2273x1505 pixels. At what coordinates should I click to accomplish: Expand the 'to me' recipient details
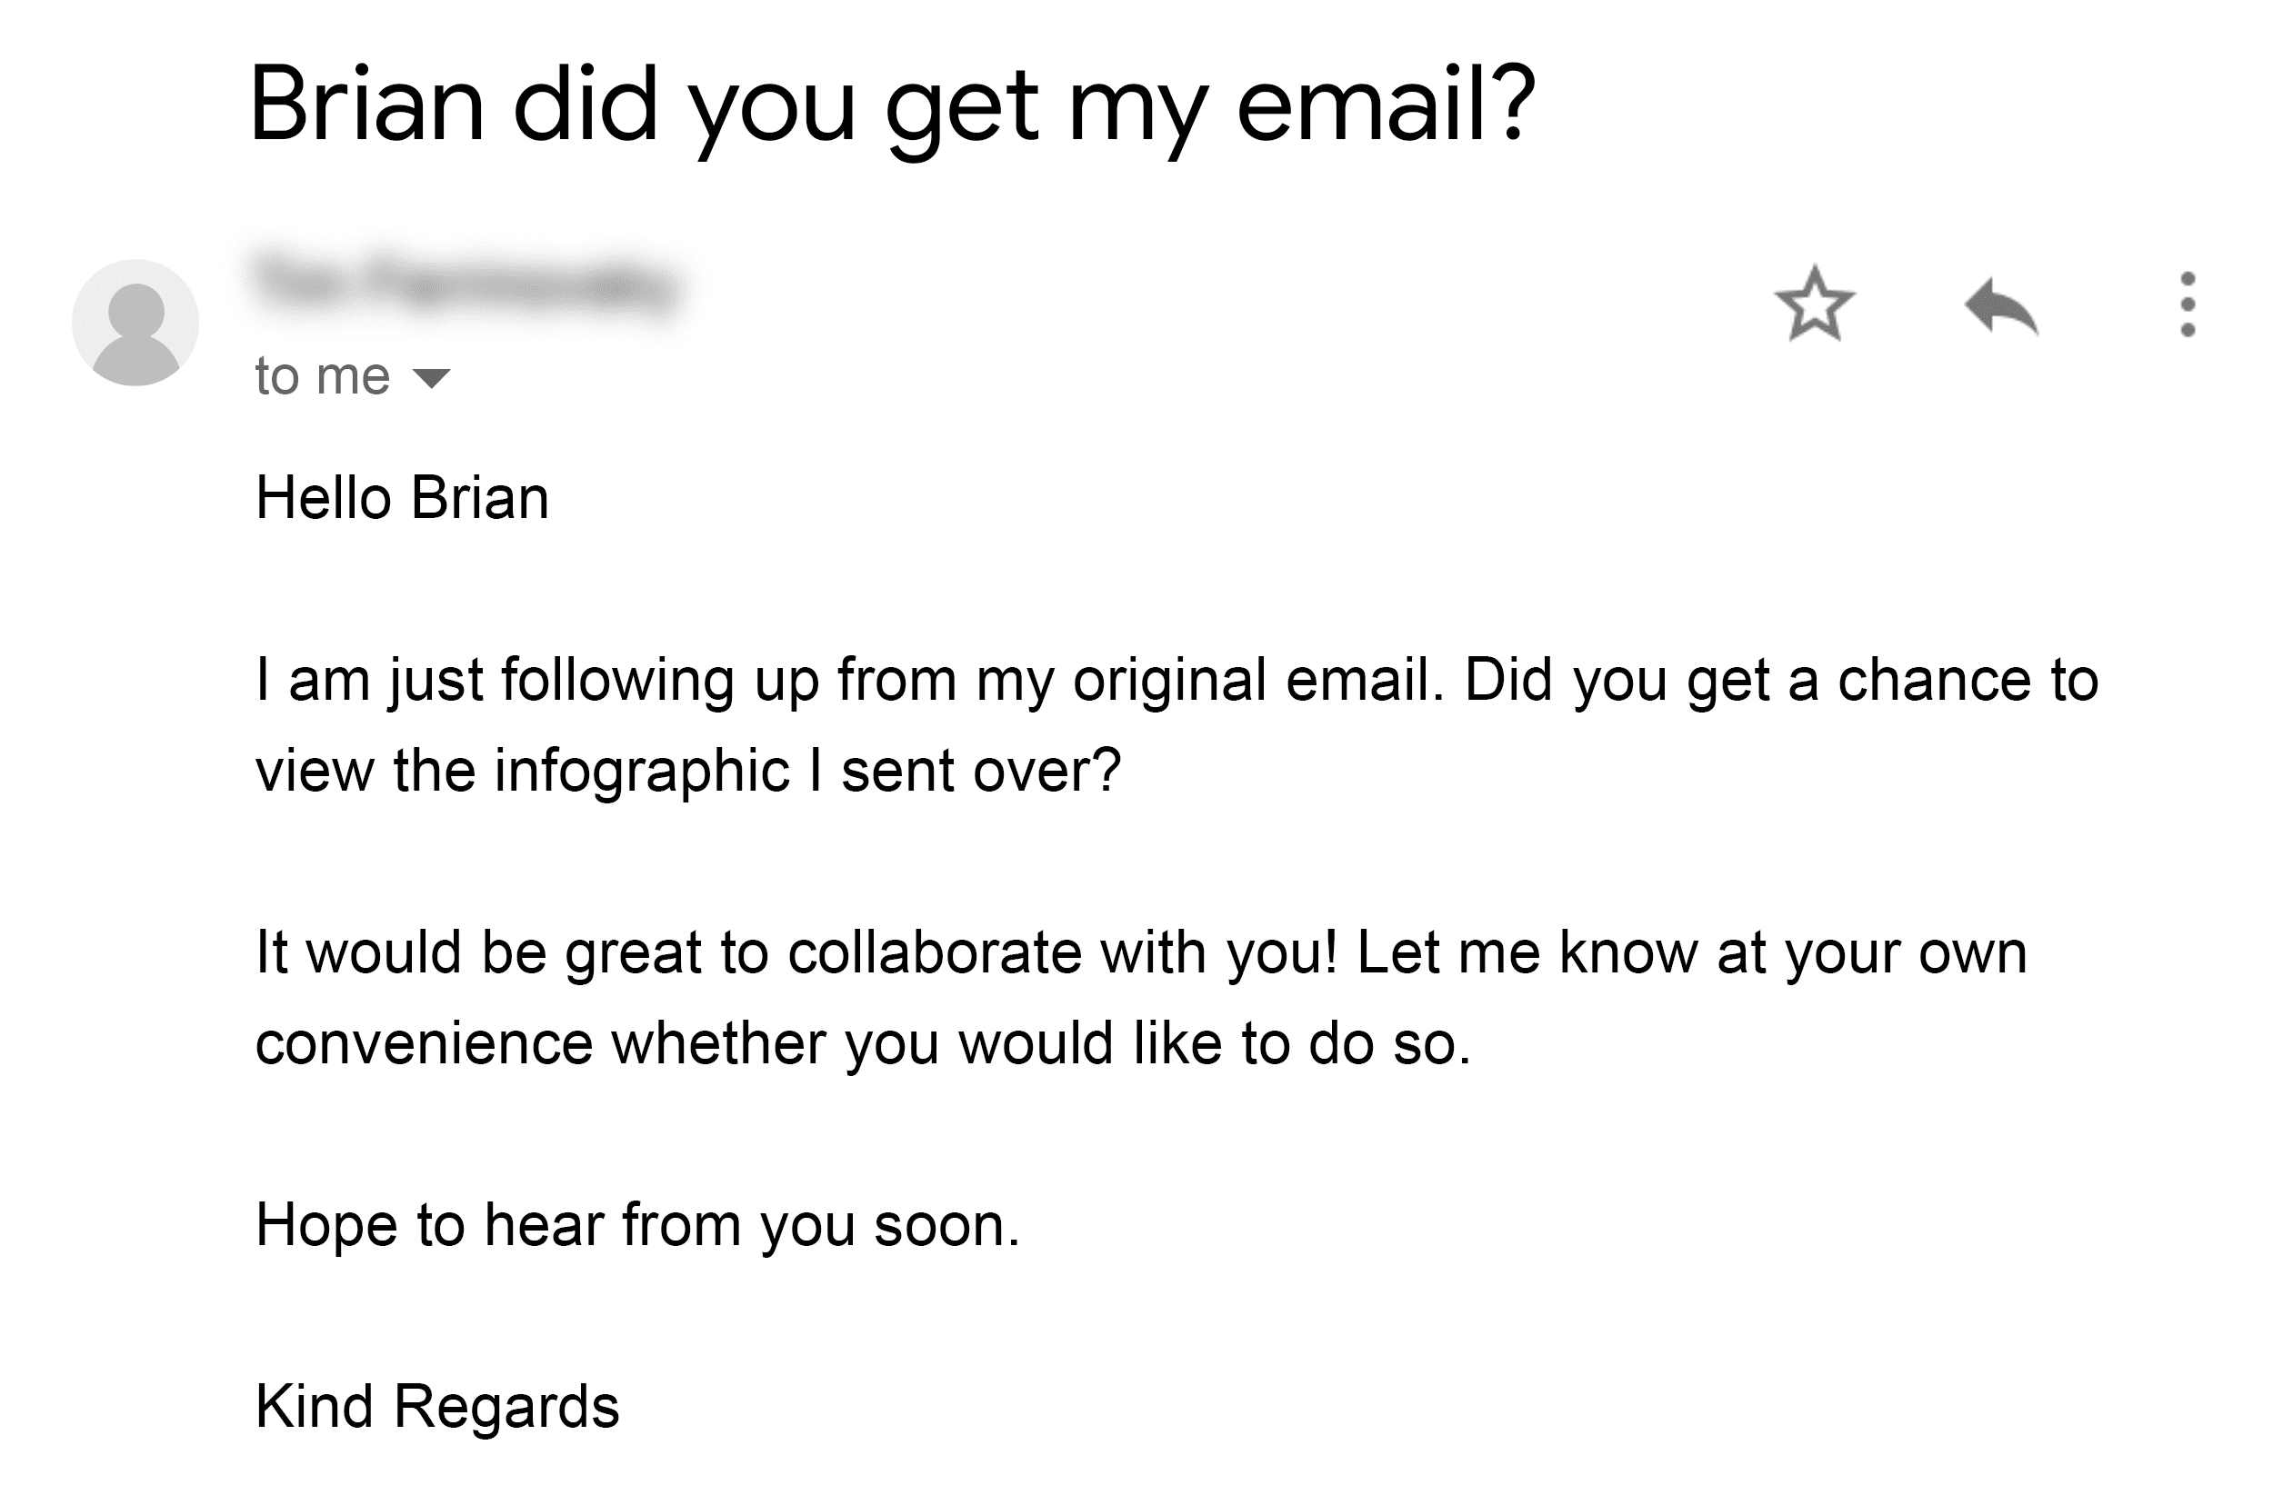pyautogui.click(x=431, y=378)
